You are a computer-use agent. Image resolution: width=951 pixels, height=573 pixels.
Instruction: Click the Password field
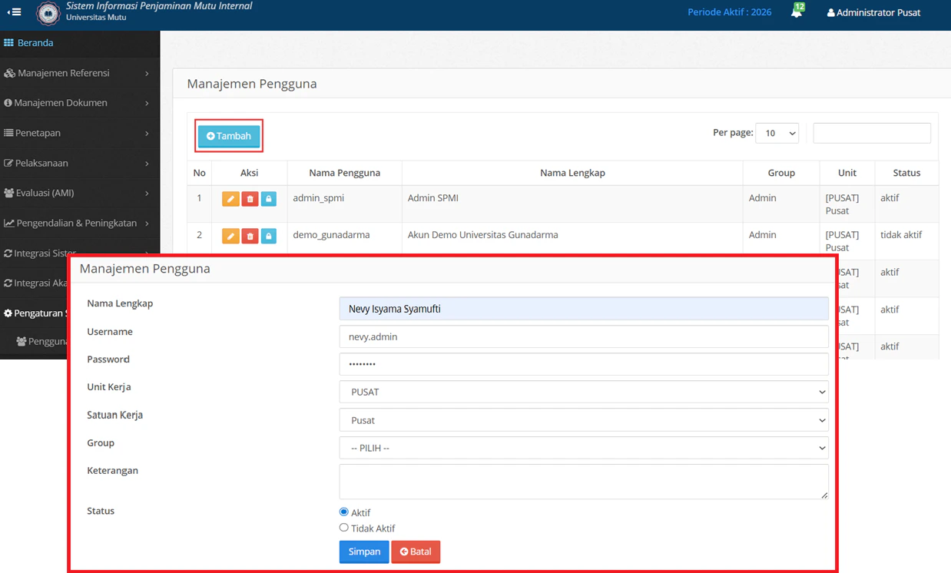tap(584, 364)
